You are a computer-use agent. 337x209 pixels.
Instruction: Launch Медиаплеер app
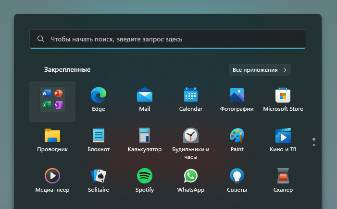tap(52, 181)
